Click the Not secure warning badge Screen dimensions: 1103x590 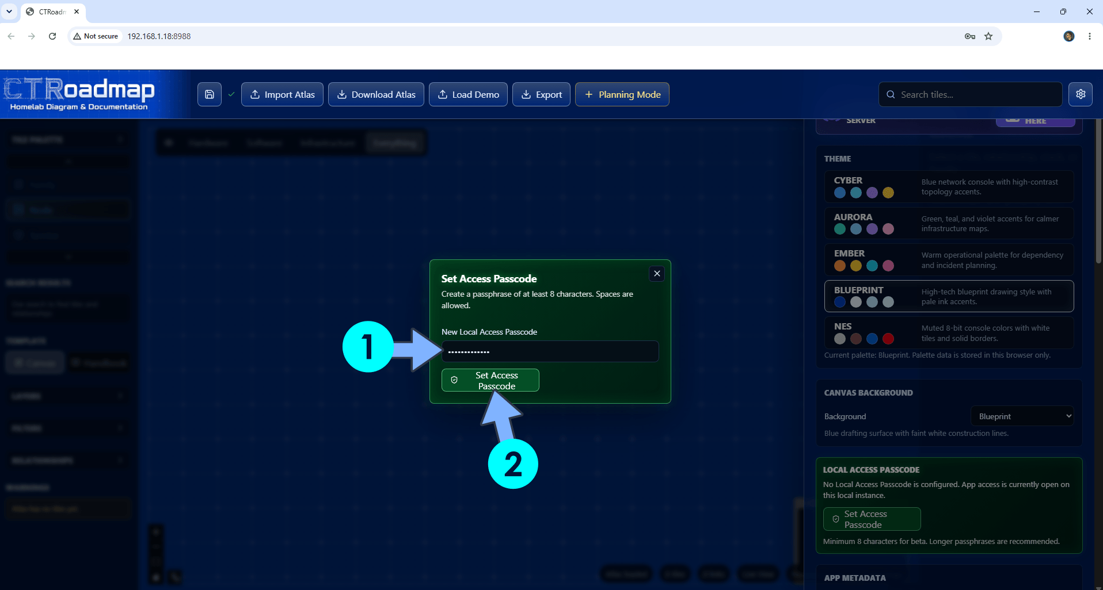click(96, 36)
